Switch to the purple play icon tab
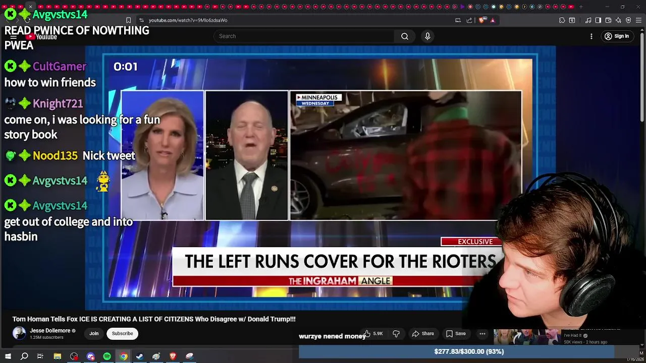The image size is (646, 363). [x=462, y=7]
